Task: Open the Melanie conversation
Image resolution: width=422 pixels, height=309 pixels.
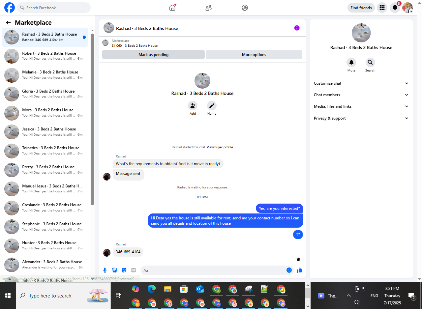Action: click(x=45, y=75)
